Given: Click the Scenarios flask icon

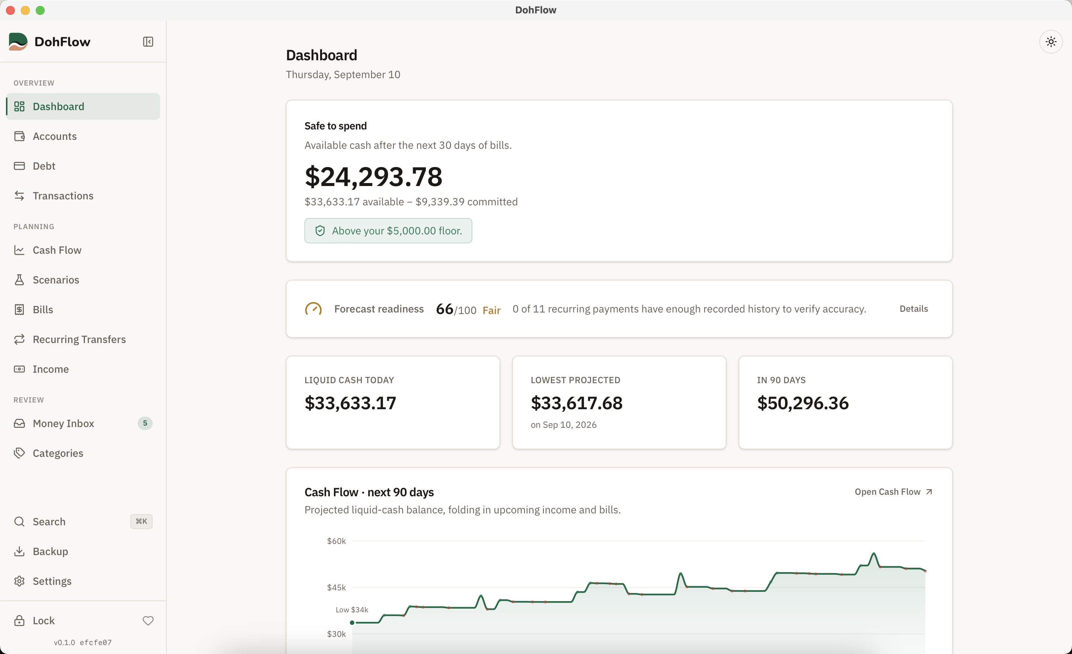Looking at the screenshot, I should [x=19, y=280].
